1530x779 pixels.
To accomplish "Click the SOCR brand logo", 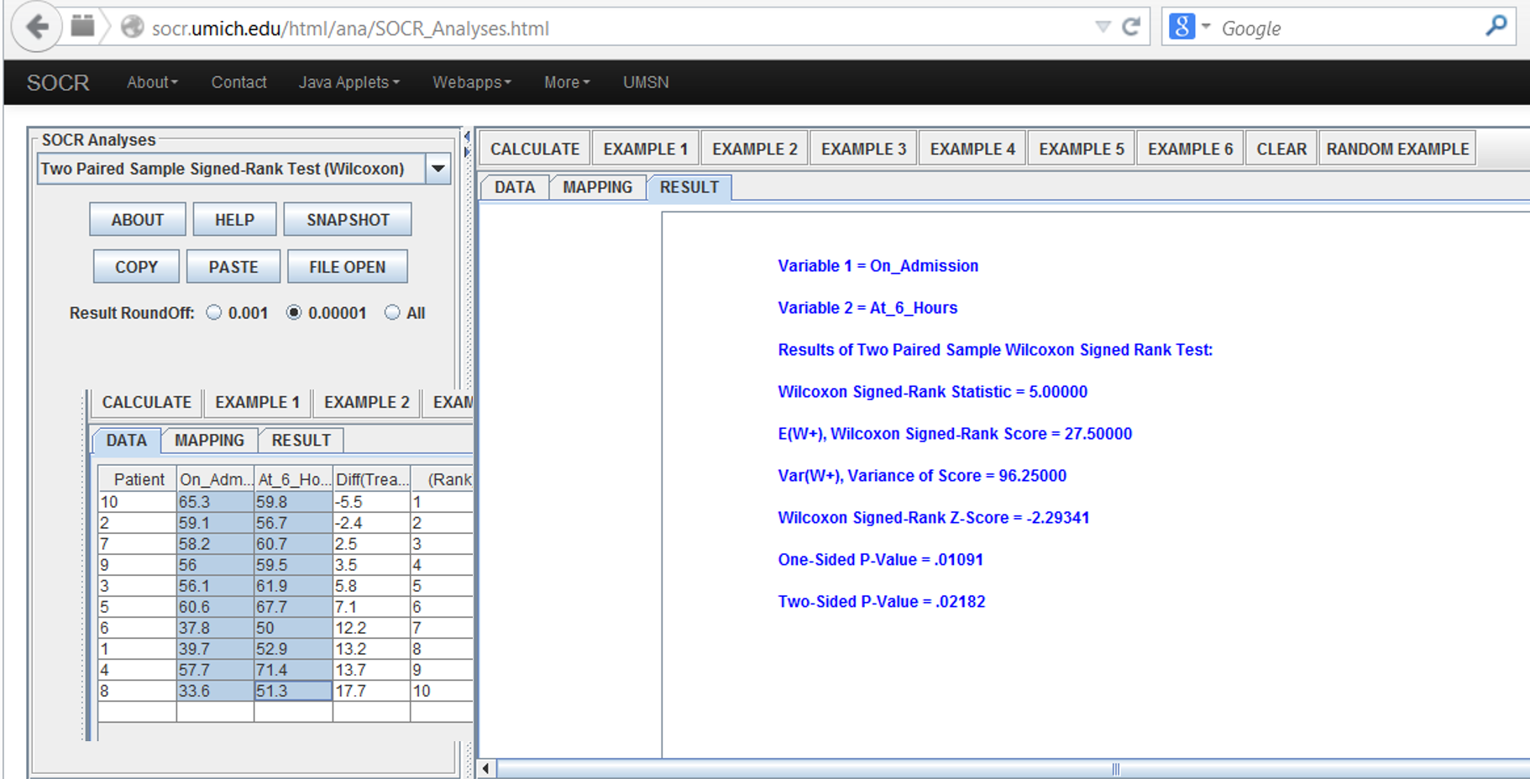I will coord(58,82).
